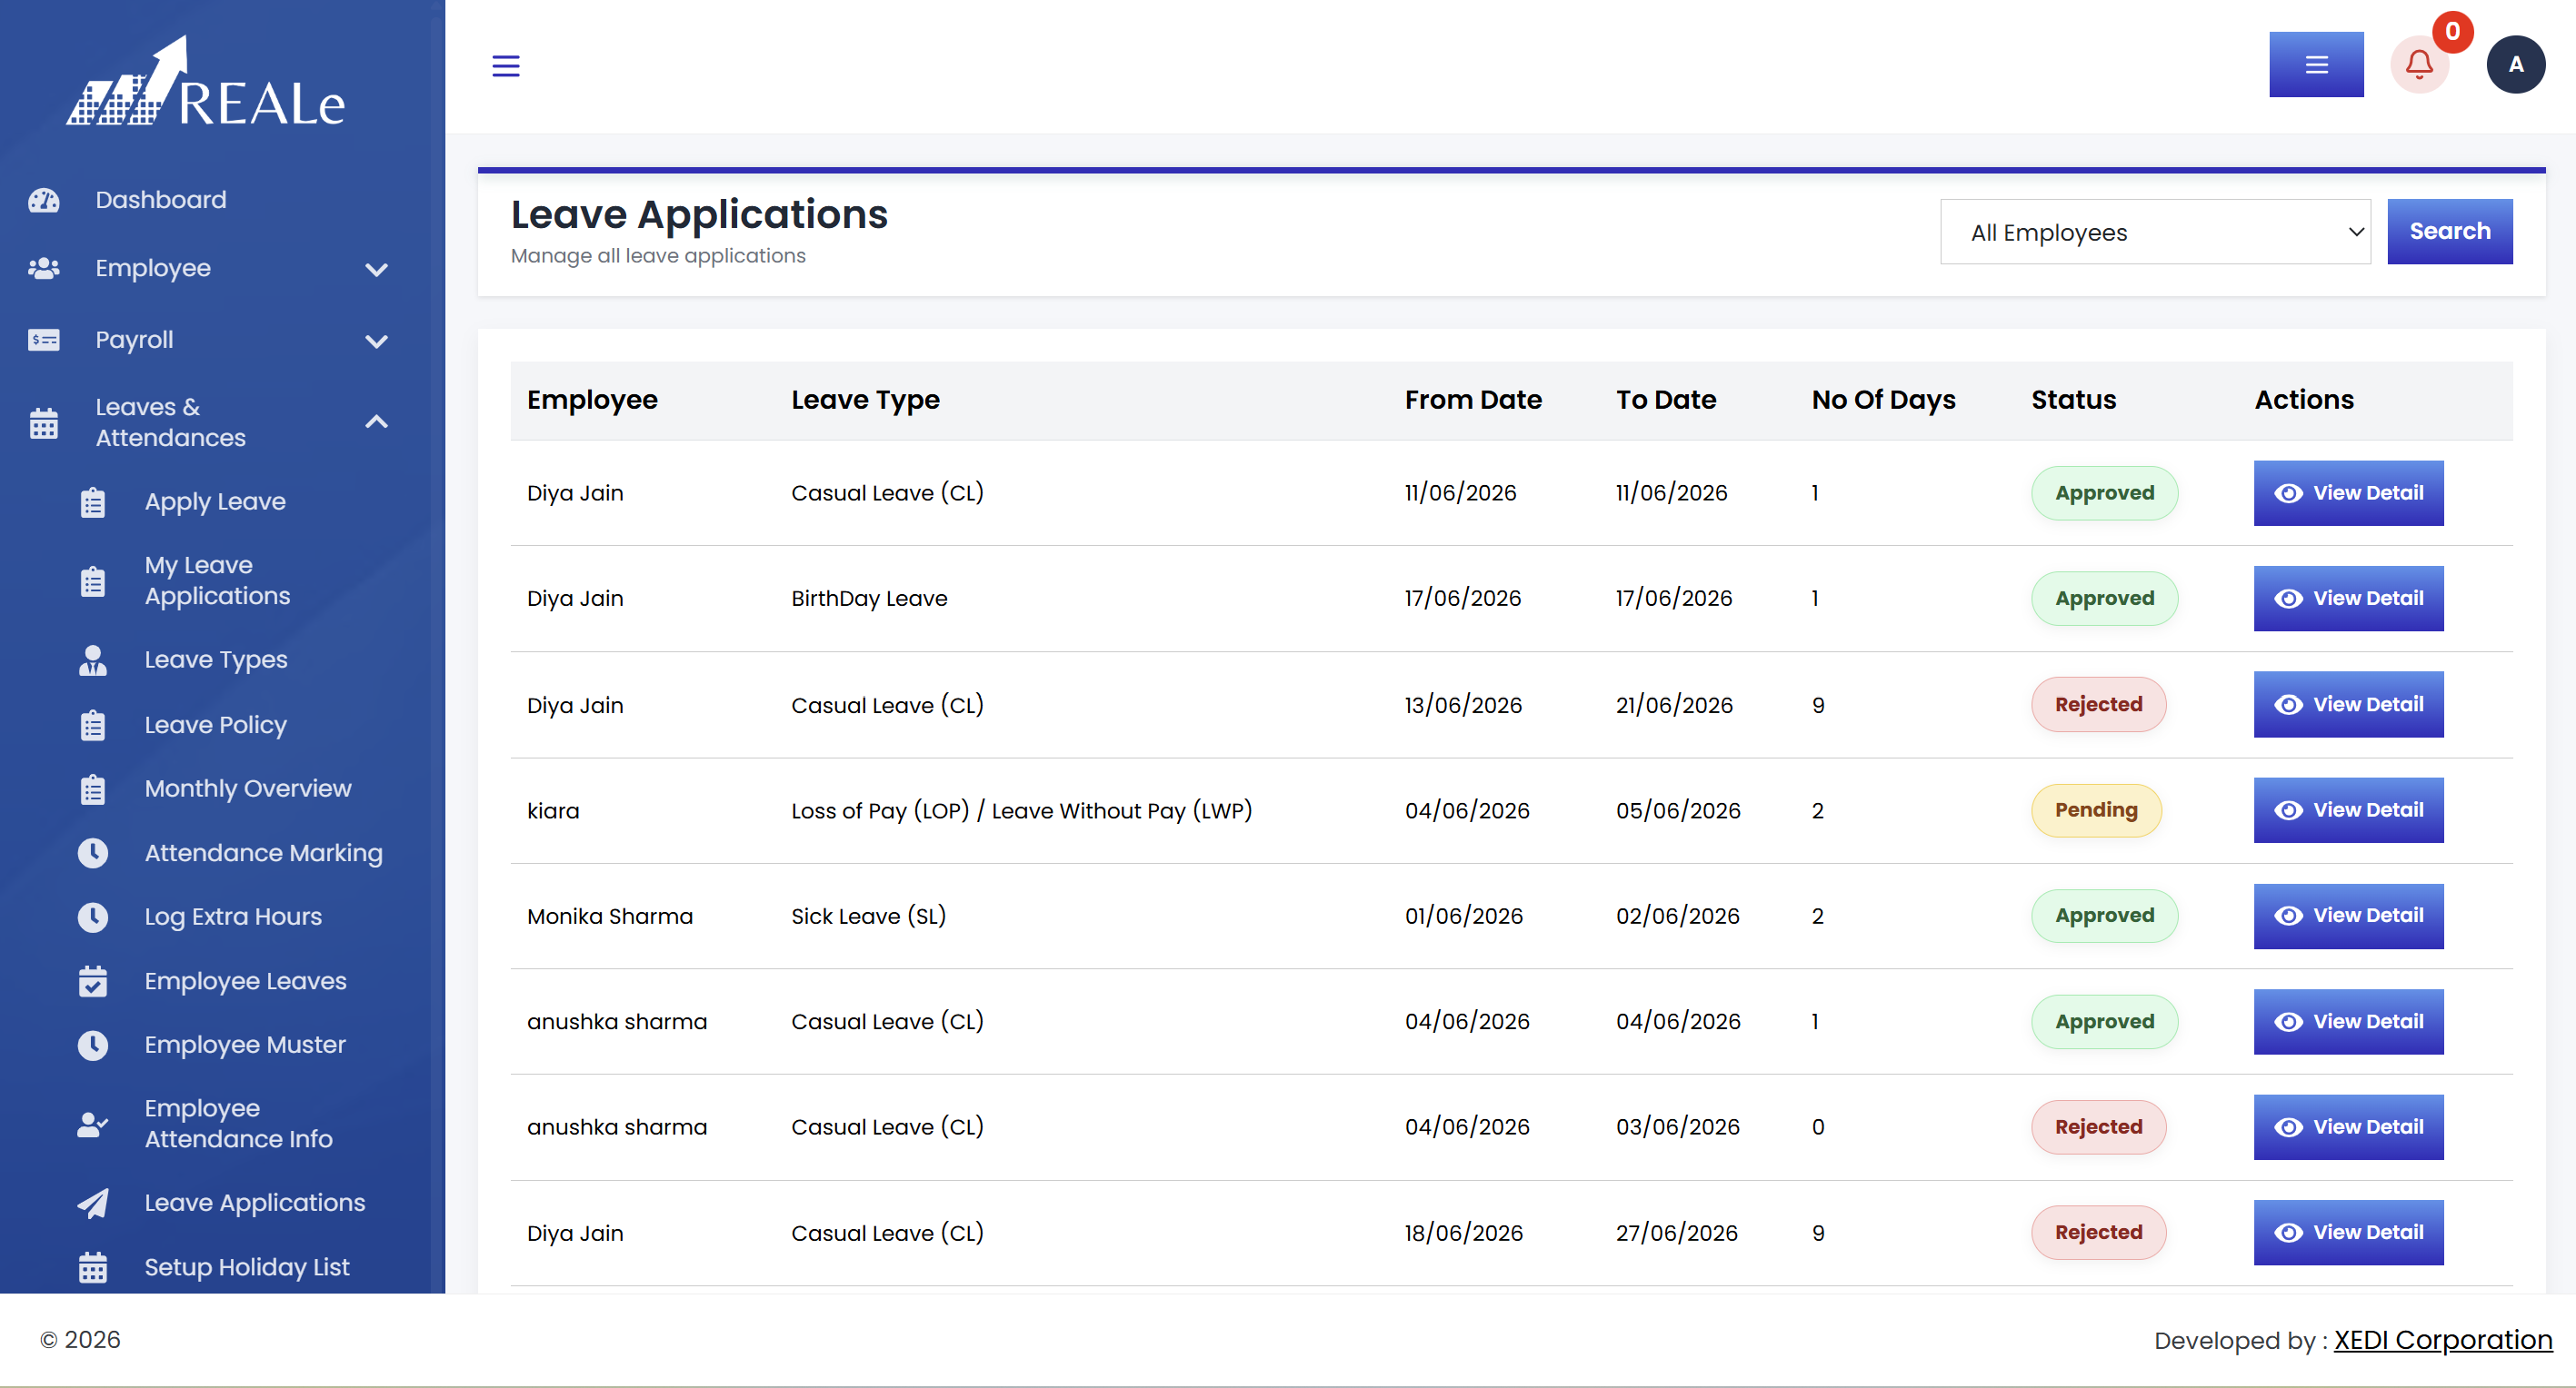Click the Leave Type column header

pos(865,400)
